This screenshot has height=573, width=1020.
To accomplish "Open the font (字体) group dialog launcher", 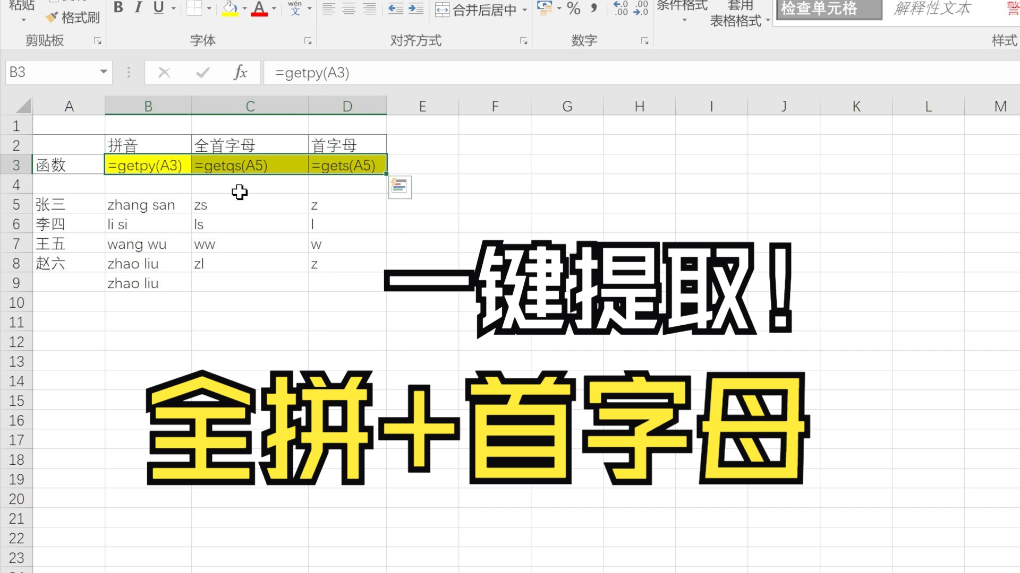I will pyautogui.click(x=308, y=41).
